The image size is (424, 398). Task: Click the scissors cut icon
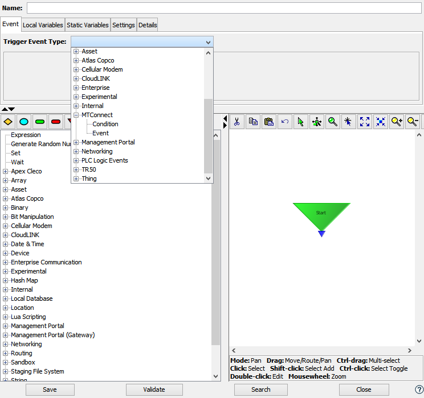tap(237, 121)
